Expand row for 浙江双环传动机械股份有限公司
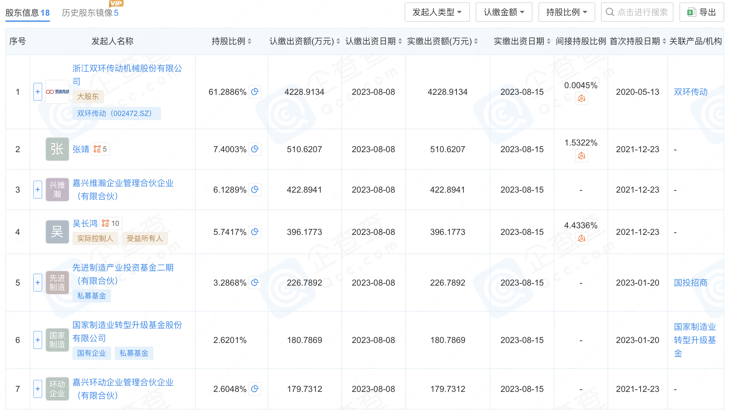This screenshot has width=729, height=410. point(38,92)
